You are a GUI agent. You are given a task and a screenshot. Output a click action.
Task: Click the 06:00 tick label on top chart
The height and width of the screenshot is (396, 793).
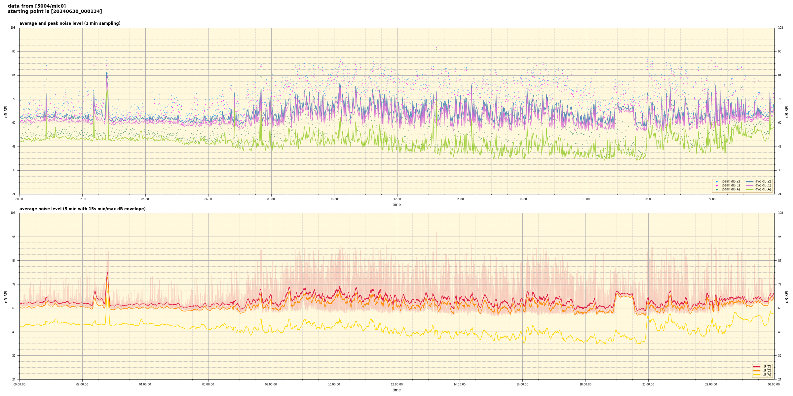point(208,199)
